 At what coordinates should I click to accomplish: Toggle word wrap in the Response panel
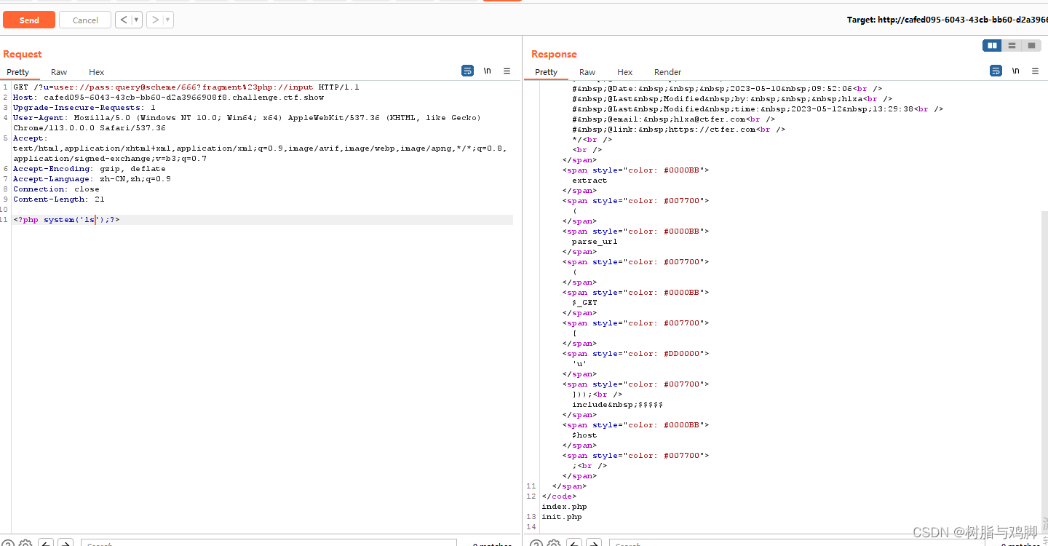click(996, 71)
